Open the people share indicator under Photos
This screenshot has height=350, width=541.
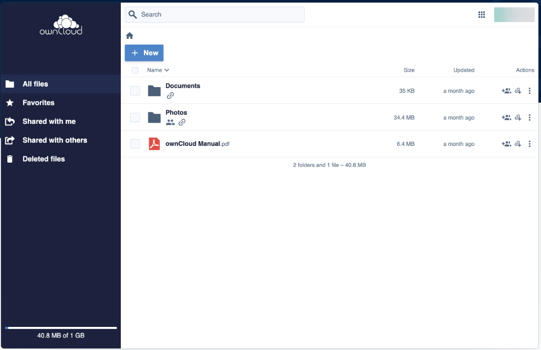click(x=170, y=122)
